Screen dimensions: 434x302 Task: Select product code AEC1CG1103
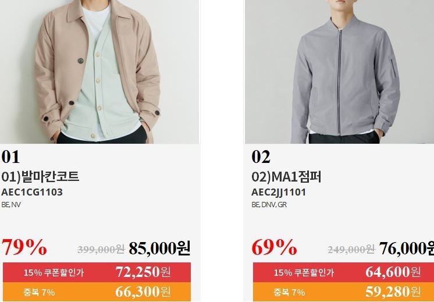click(32, 192)
